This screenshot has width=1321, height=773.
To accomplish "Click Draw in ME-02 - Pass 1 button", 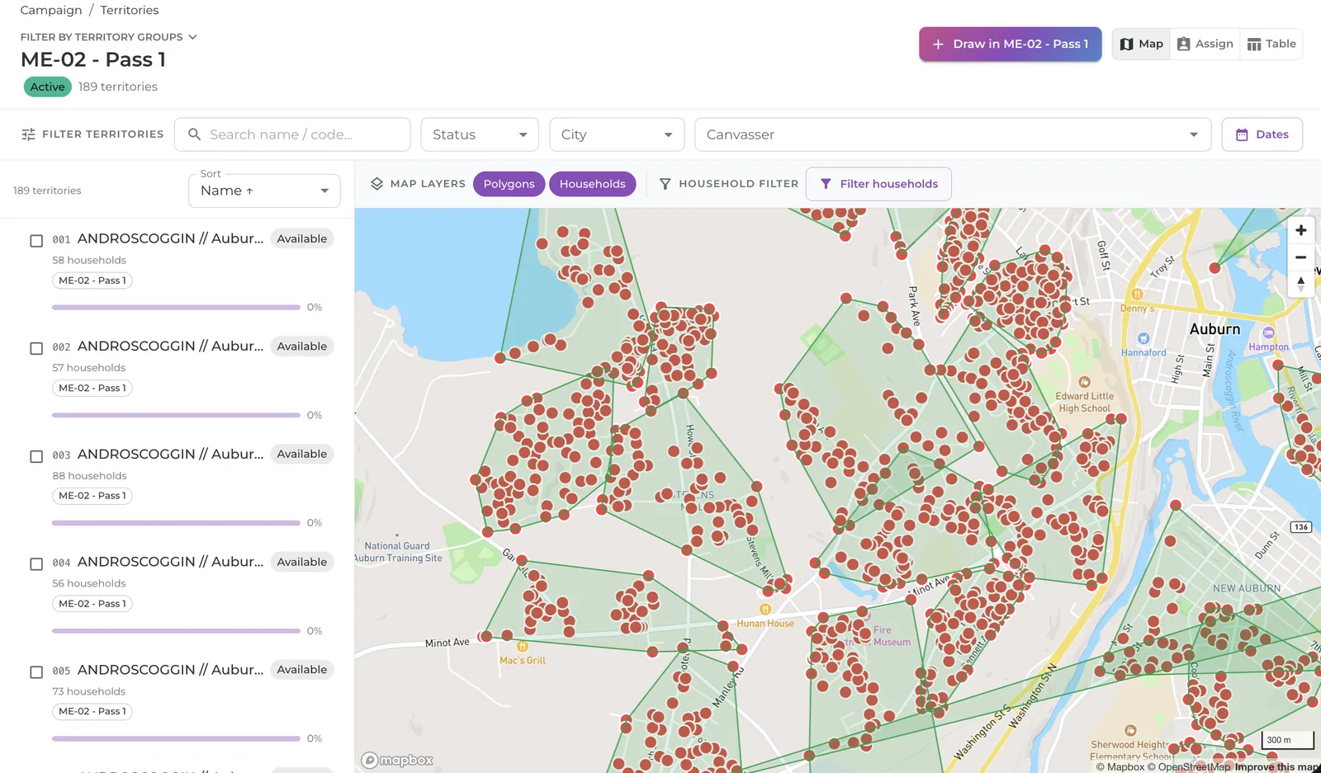I will point(1010,44).
